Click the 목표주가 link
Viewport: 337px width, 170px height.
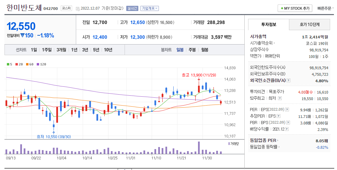tap(276, 92)
